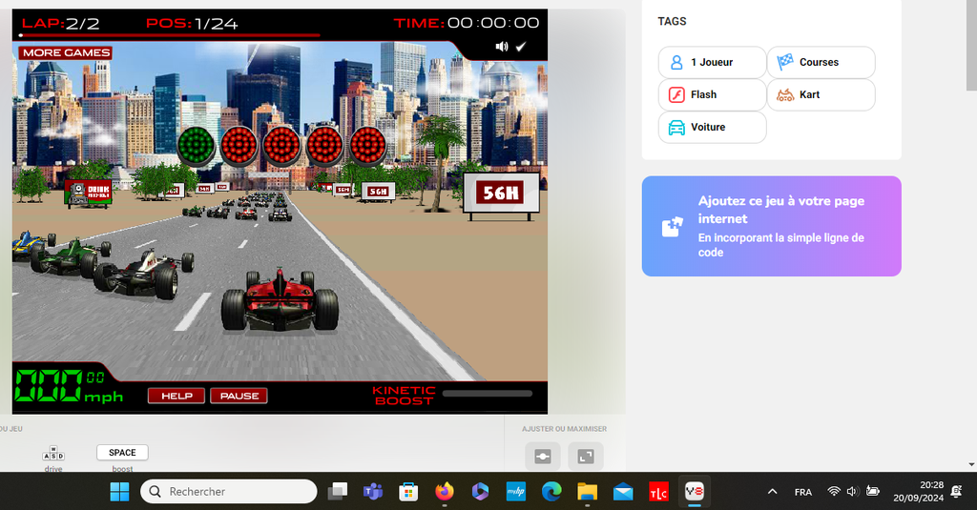Click the POS: 1/24 indicator
This screenshot has height=510, width=977.
point(192,24)
